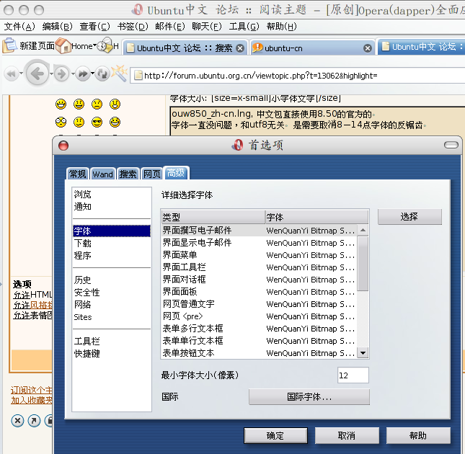Insert the sunglasses cool smiley emoticon
465x454 pixels.
97,122
